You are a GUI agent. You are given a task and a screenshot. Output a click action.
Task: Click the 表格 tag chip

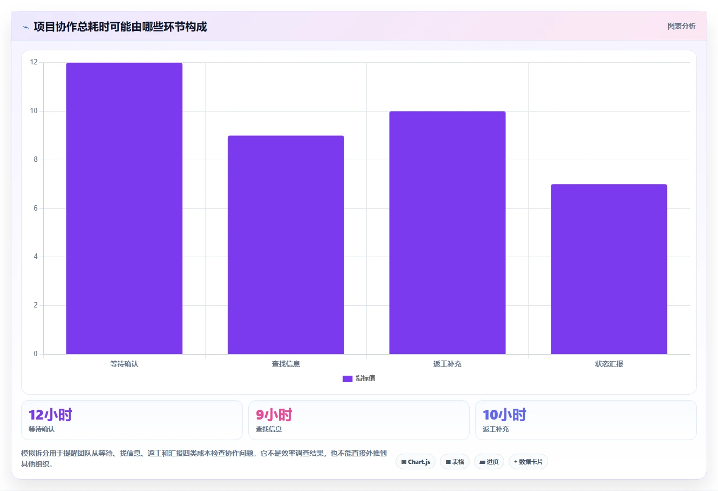pyautogui.click(x=454, y=462)
